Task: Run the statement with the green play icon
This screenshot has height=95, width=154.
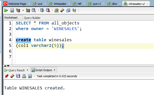Action: [x=6, y=10]
